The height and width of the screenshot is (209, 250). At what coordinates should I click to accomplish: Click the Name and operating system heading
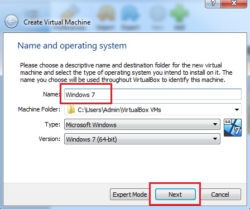[72, 46]
